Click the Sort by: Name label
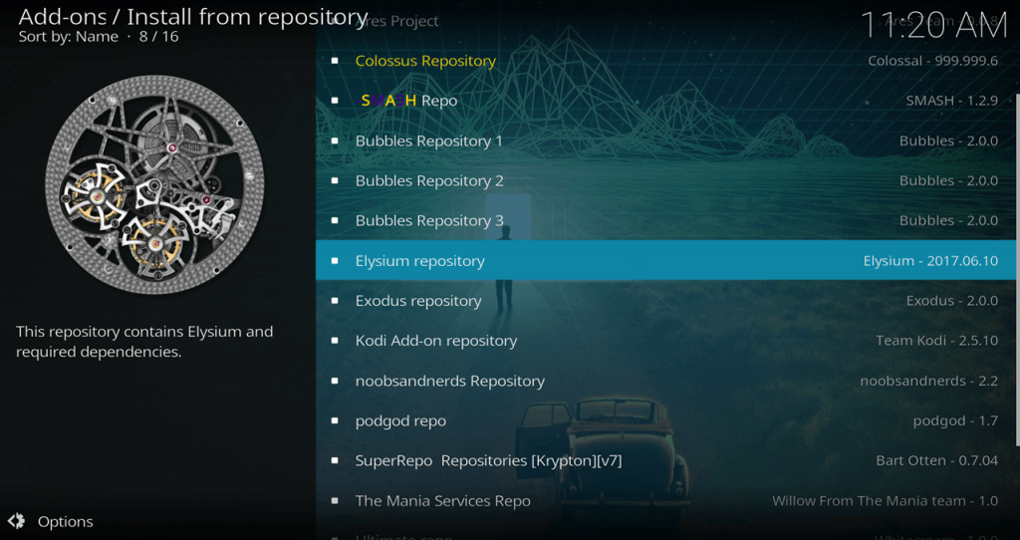This screenshot has height=540, width=1020. (x=69, y=37)
